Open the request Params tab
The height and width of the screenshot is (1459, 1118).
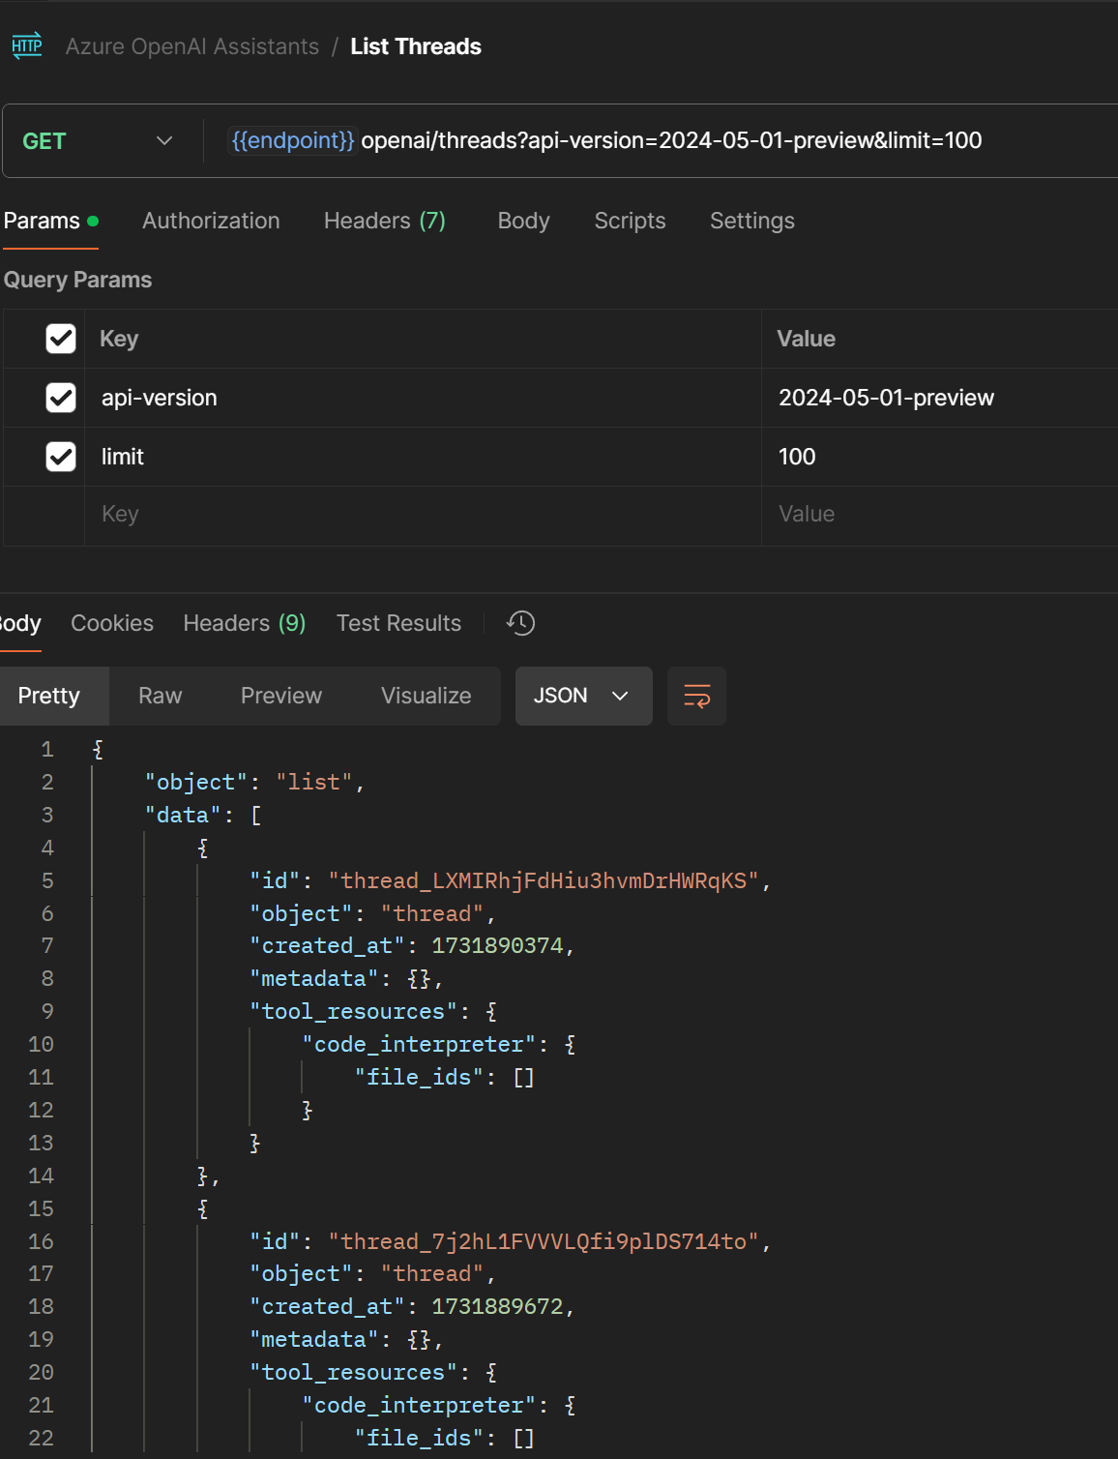50,221
